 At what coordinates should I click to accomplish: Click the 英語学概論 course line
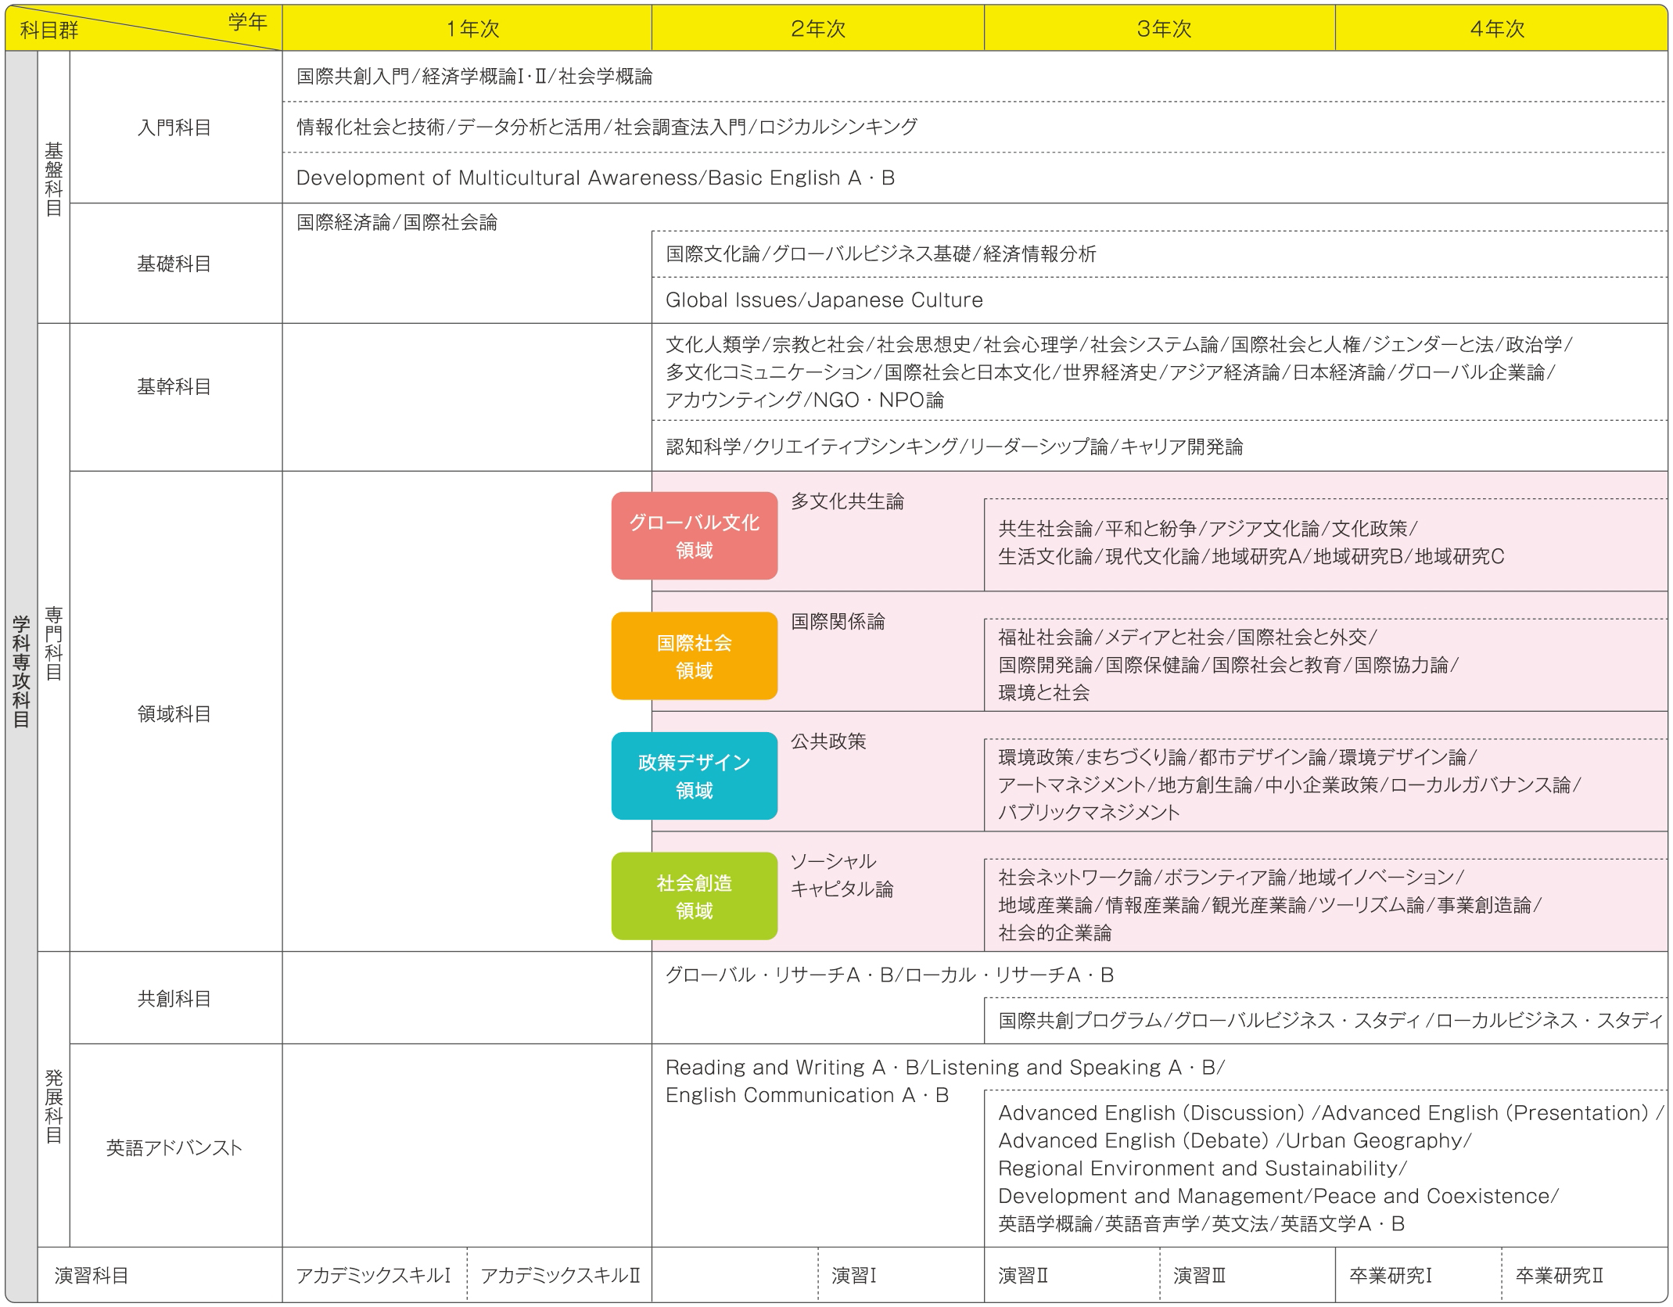click(1201, 1223)
